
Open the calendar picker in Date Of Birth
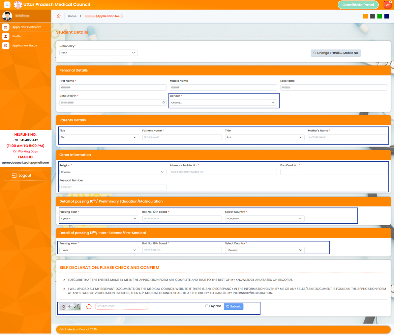[164, 102]
